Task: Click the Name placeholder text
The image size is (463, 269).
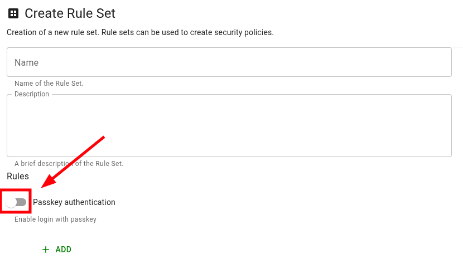Action: coord(26,62)
